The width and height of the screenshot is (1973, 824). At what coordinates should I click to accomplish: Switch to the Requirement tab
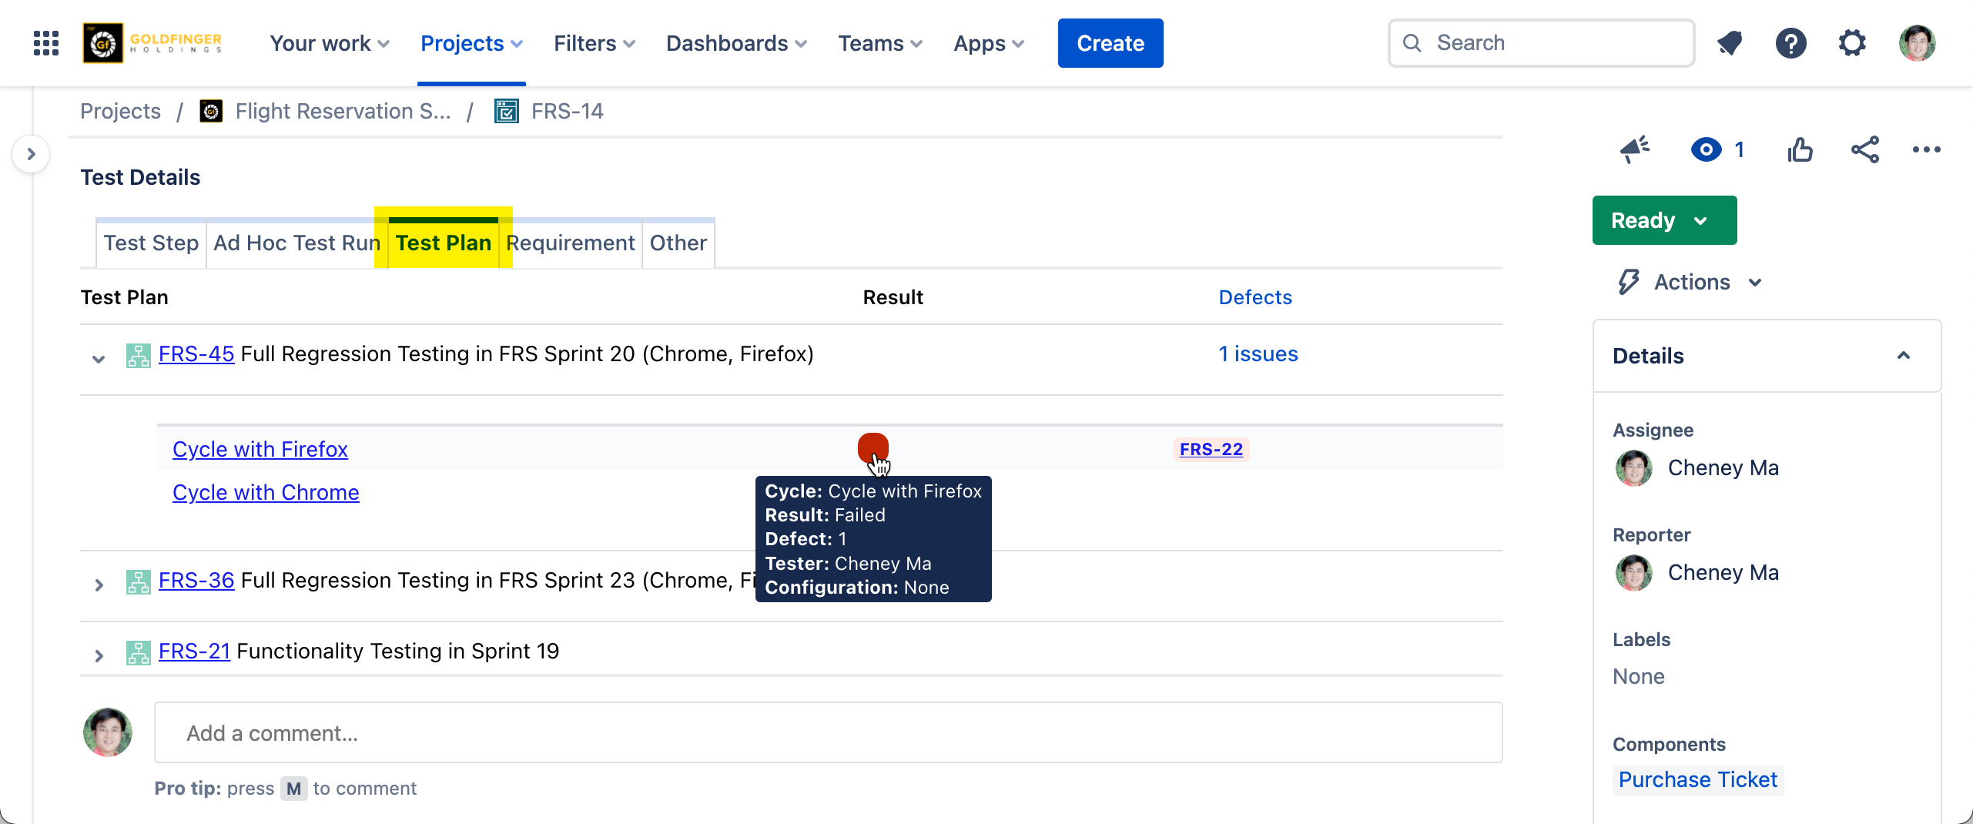[571, 243]
